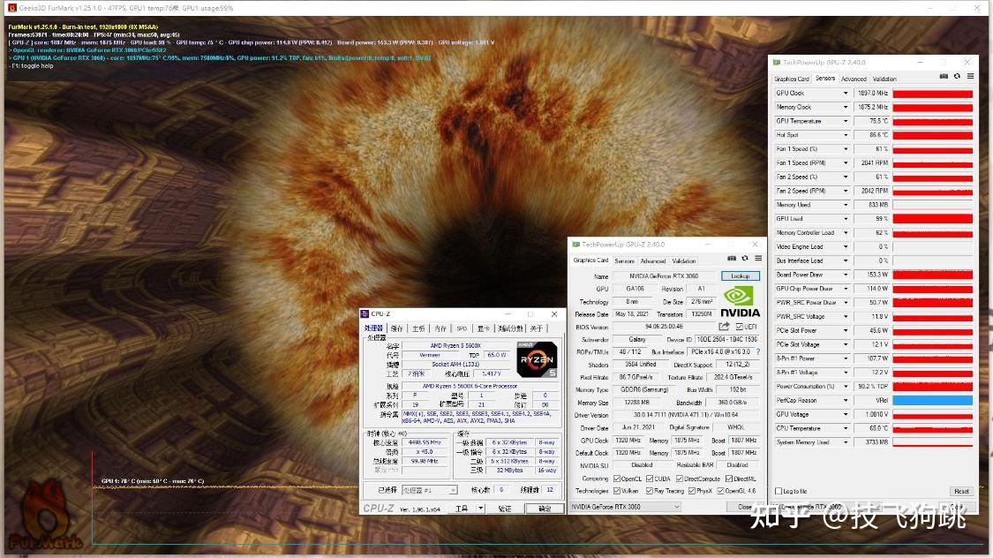Open the PerfCap Reason sensor dropdown
The image size is (993, 558).
click(845, 400)
